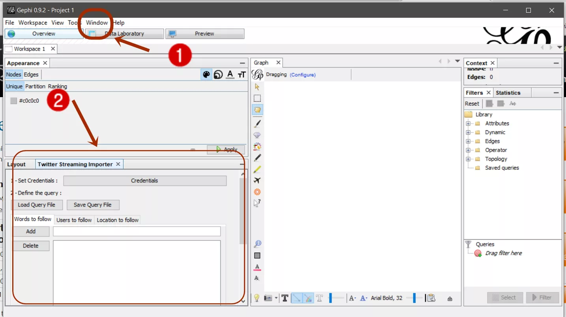Viewport: 566px width, 317px height.
Task: Activate the Shortest Path airplane tool
Action: click(257, 180)
